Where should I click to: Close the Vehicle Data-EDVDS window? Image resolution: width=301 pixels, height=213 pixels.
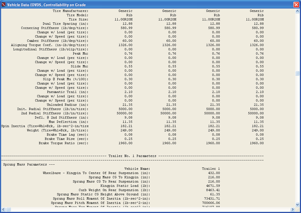(296, 5)
